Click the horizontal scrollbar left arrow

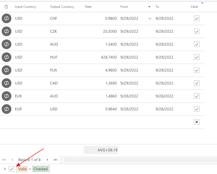click(62, 160)
